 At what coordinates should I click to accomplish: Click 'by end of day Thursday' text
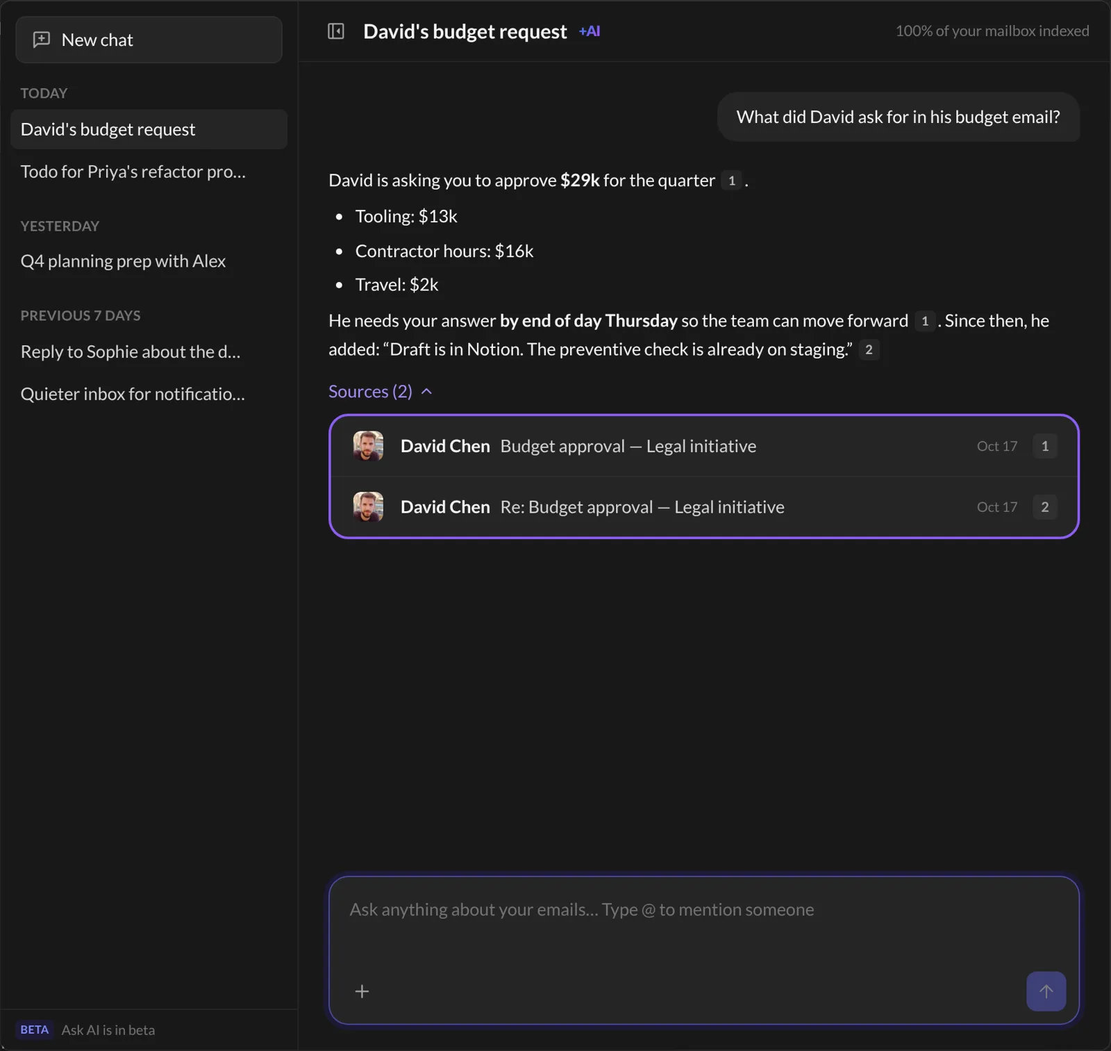588,321
